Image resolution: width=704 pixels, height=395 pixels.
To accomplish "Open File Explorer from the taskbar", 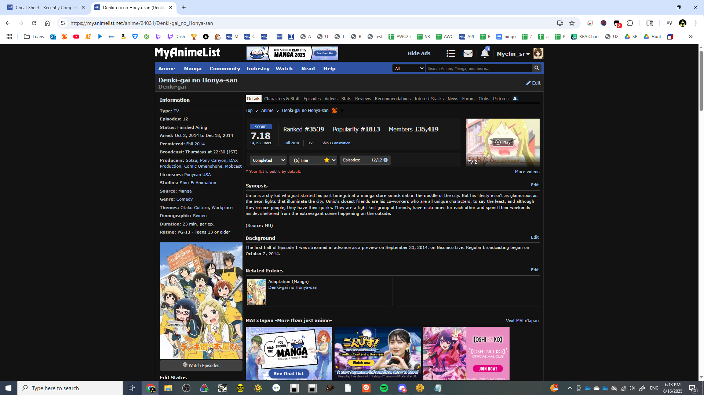I will 168,388.
